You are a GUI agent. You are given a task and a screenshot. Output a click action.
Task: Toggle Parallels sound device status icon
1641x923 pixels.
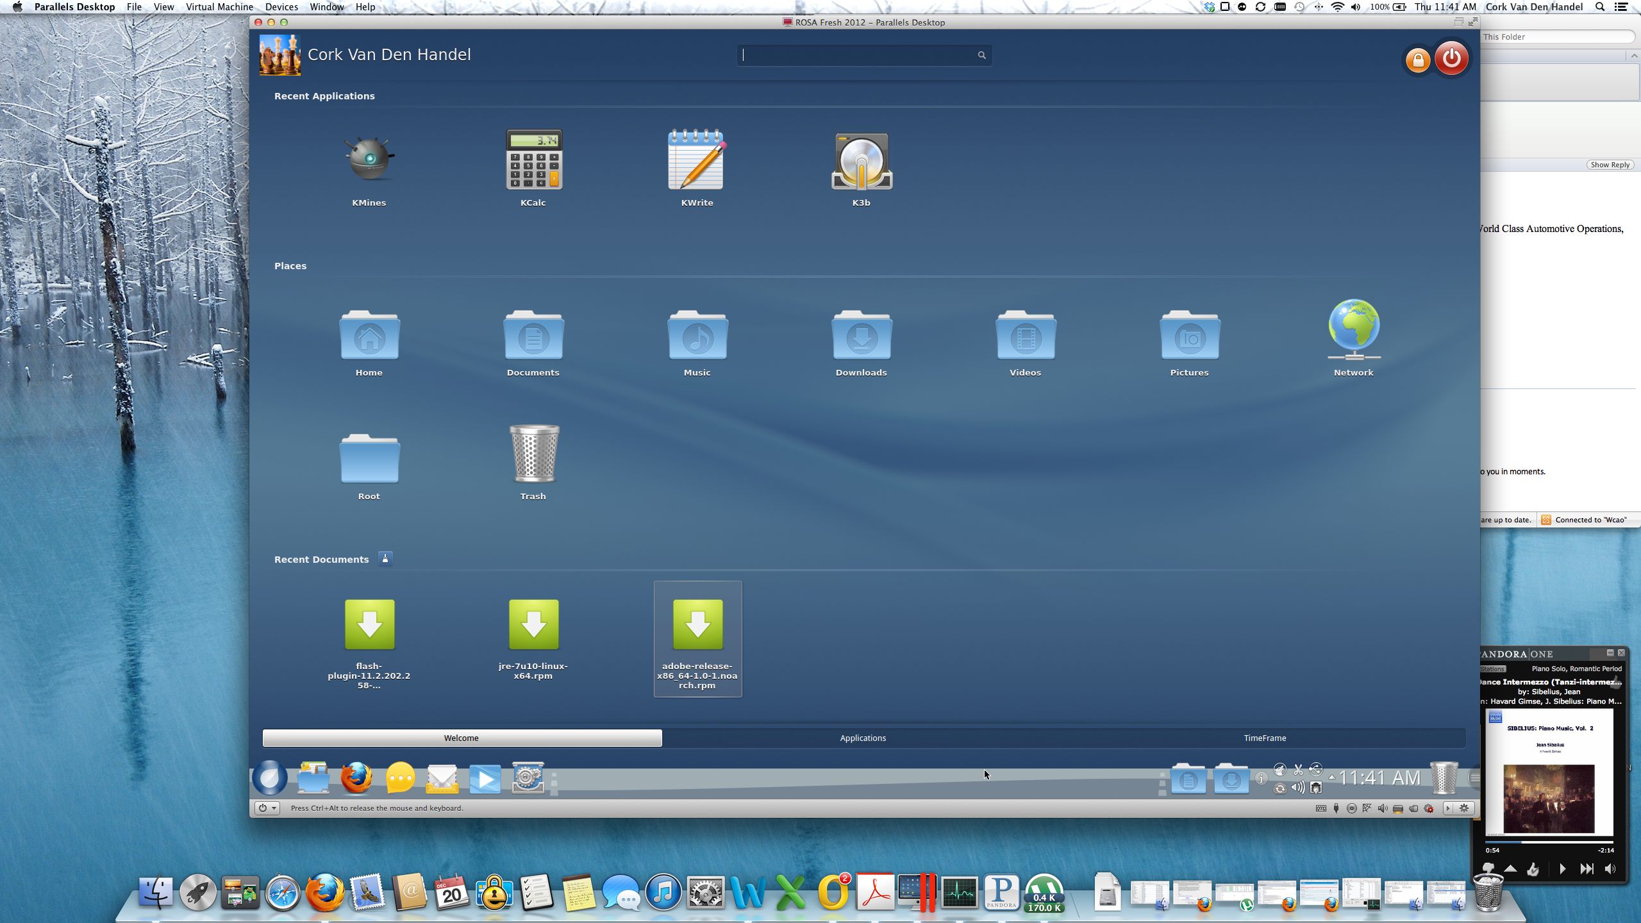pyautogui.click(x=1382, y=809)
